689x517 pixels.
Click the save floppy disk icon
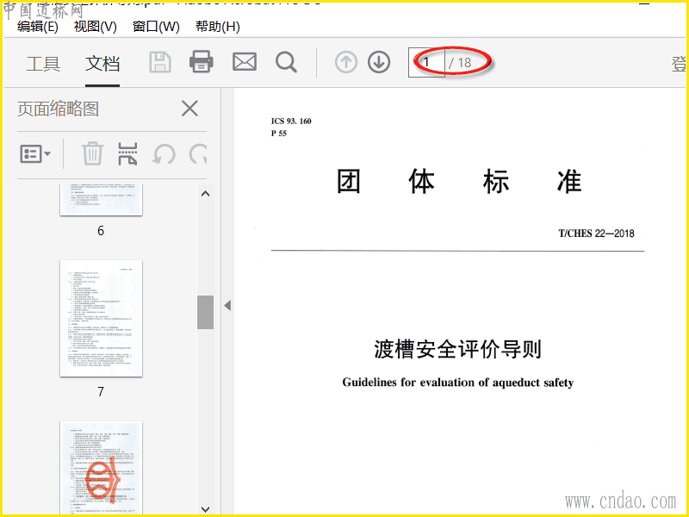[160, 62]
